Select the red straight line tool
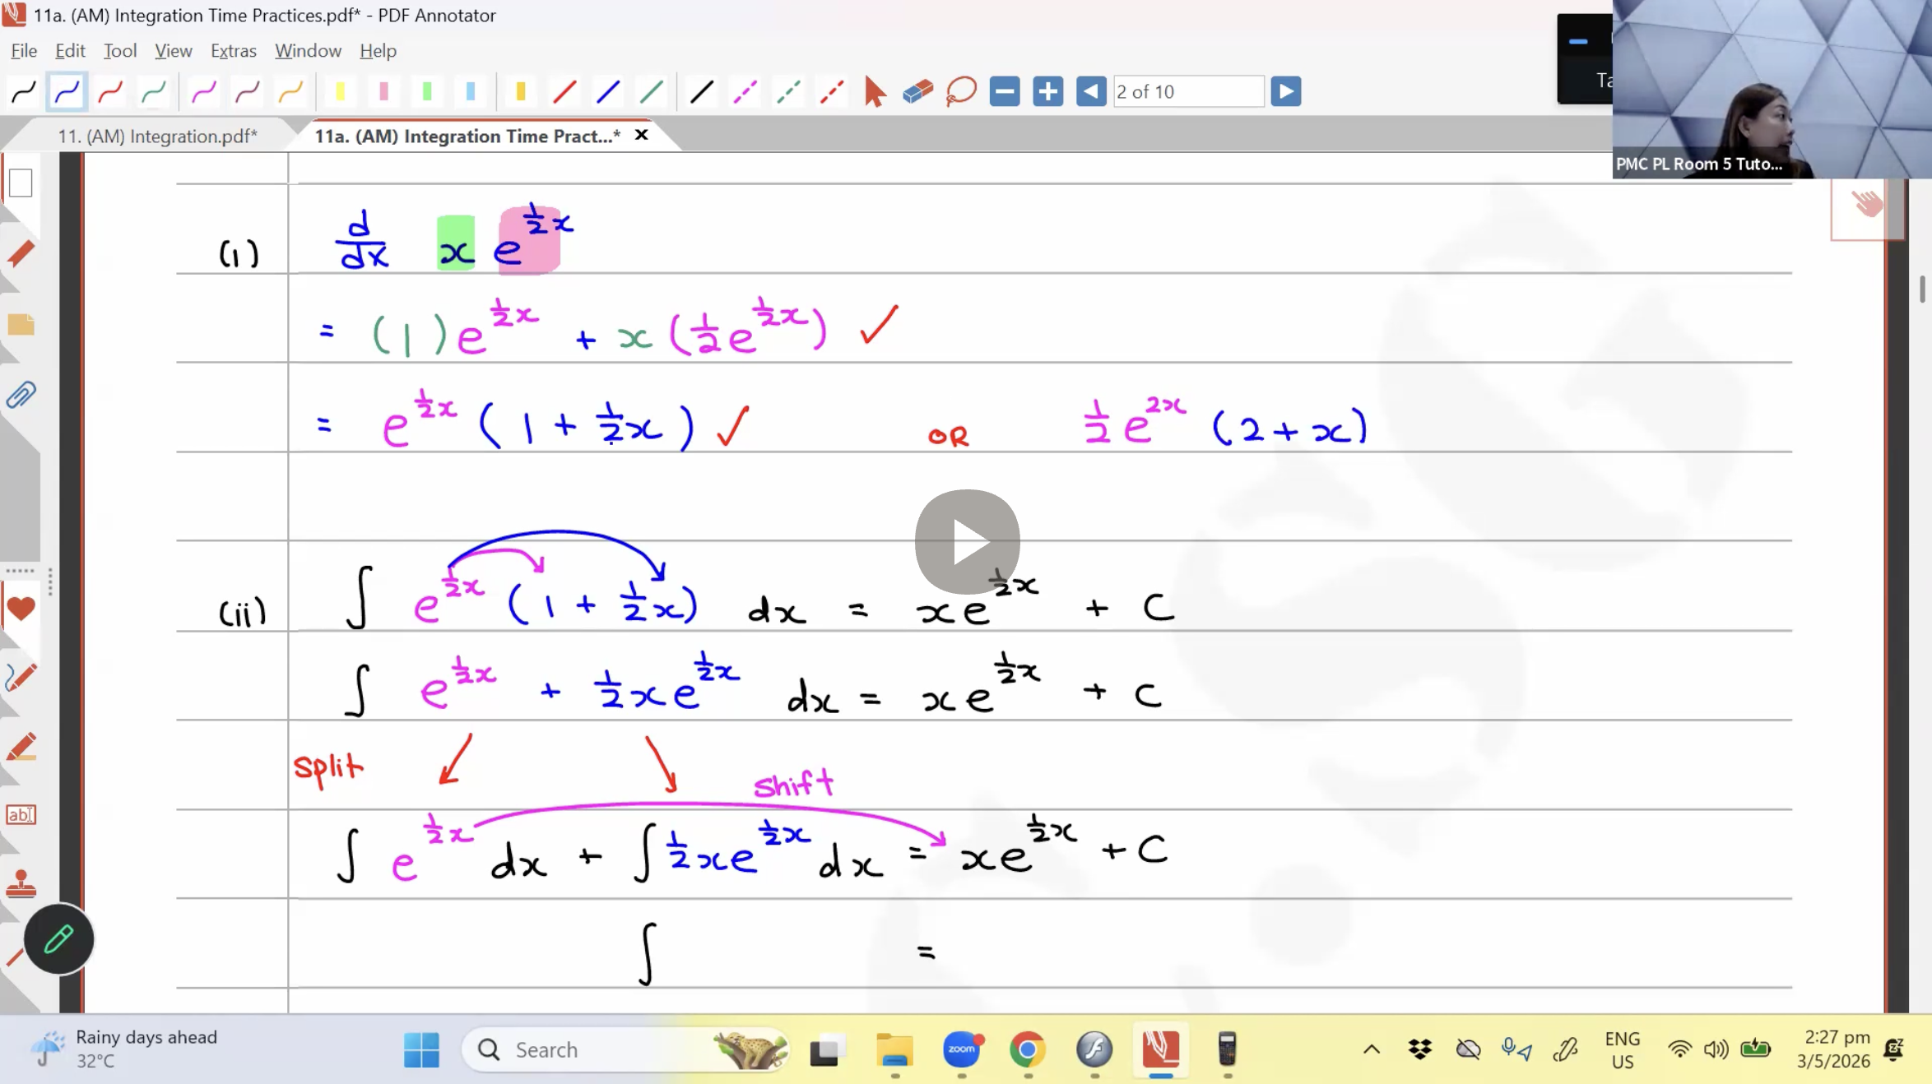 (x=564, y=91)
